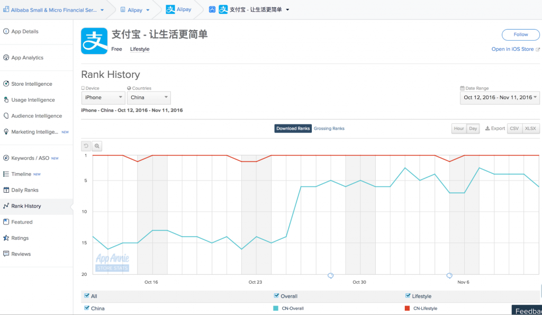Click the App Details info icon
Screen dimensions: 542x315
pos(6,31)
